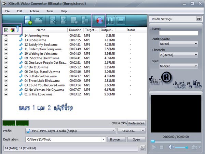The width and height of the screenshot is (205, 154).
Task: Open the log icon beside the status bar
Action: pos(142,148)
